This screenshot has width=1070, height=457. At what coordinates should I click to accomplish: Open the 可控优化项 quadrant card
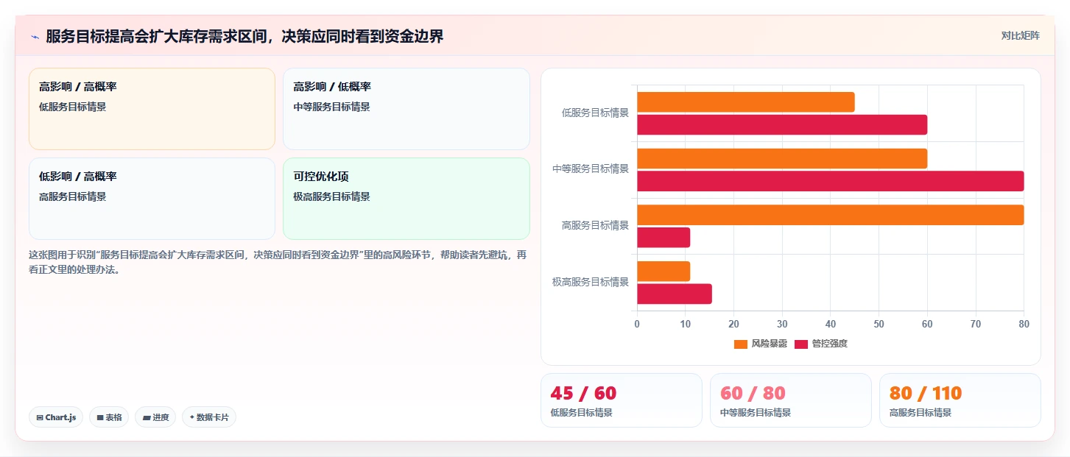pos(406,199)
